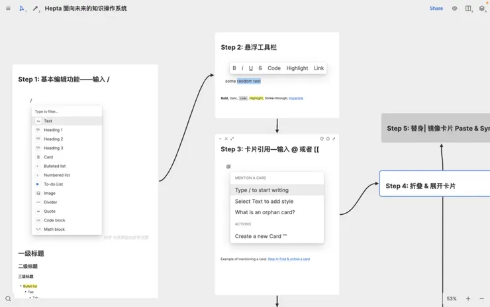490x307 pixels.
Task: Choose Text in the slash menu
Action: (67, 121)
